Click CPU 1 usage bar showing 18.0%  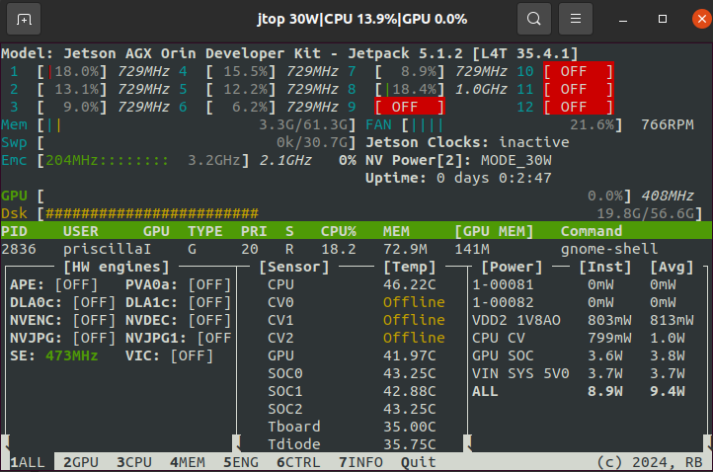(x=72, y=71)
